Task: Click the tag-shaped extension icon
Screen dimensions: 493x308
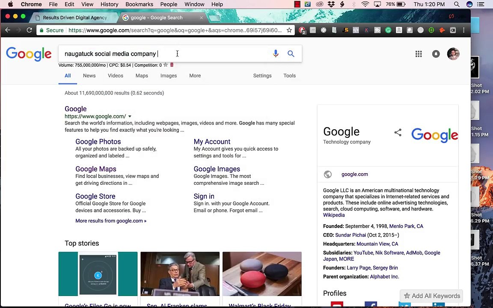Action: click(x=453, y=30)
